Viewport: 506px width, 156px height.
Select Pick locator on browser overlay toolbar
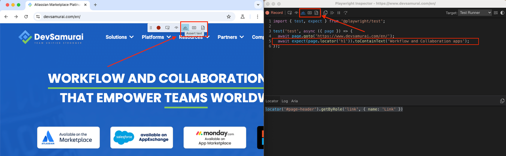[168, 28]
